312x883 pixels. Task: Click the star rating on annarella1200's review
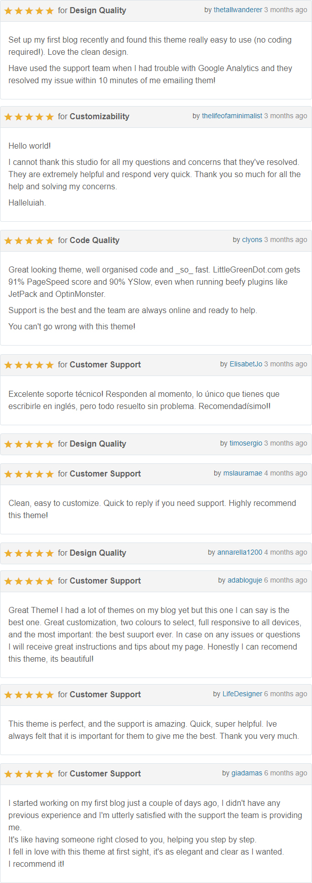tap(29, 553)
